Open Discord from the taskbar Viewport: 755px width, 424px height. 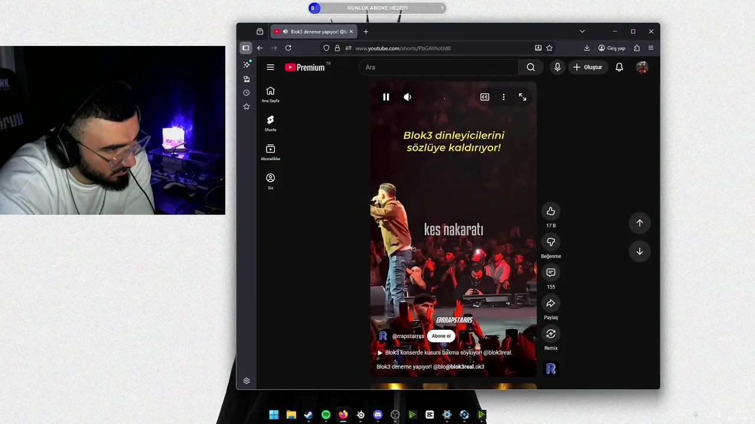378,415
